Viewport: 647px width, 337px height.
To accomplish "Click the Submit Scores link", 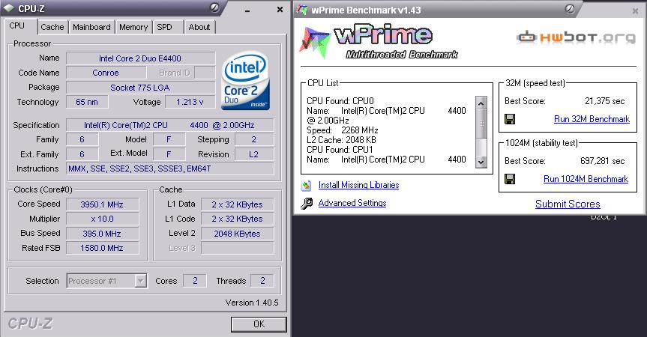I will (x=568, y=204).
